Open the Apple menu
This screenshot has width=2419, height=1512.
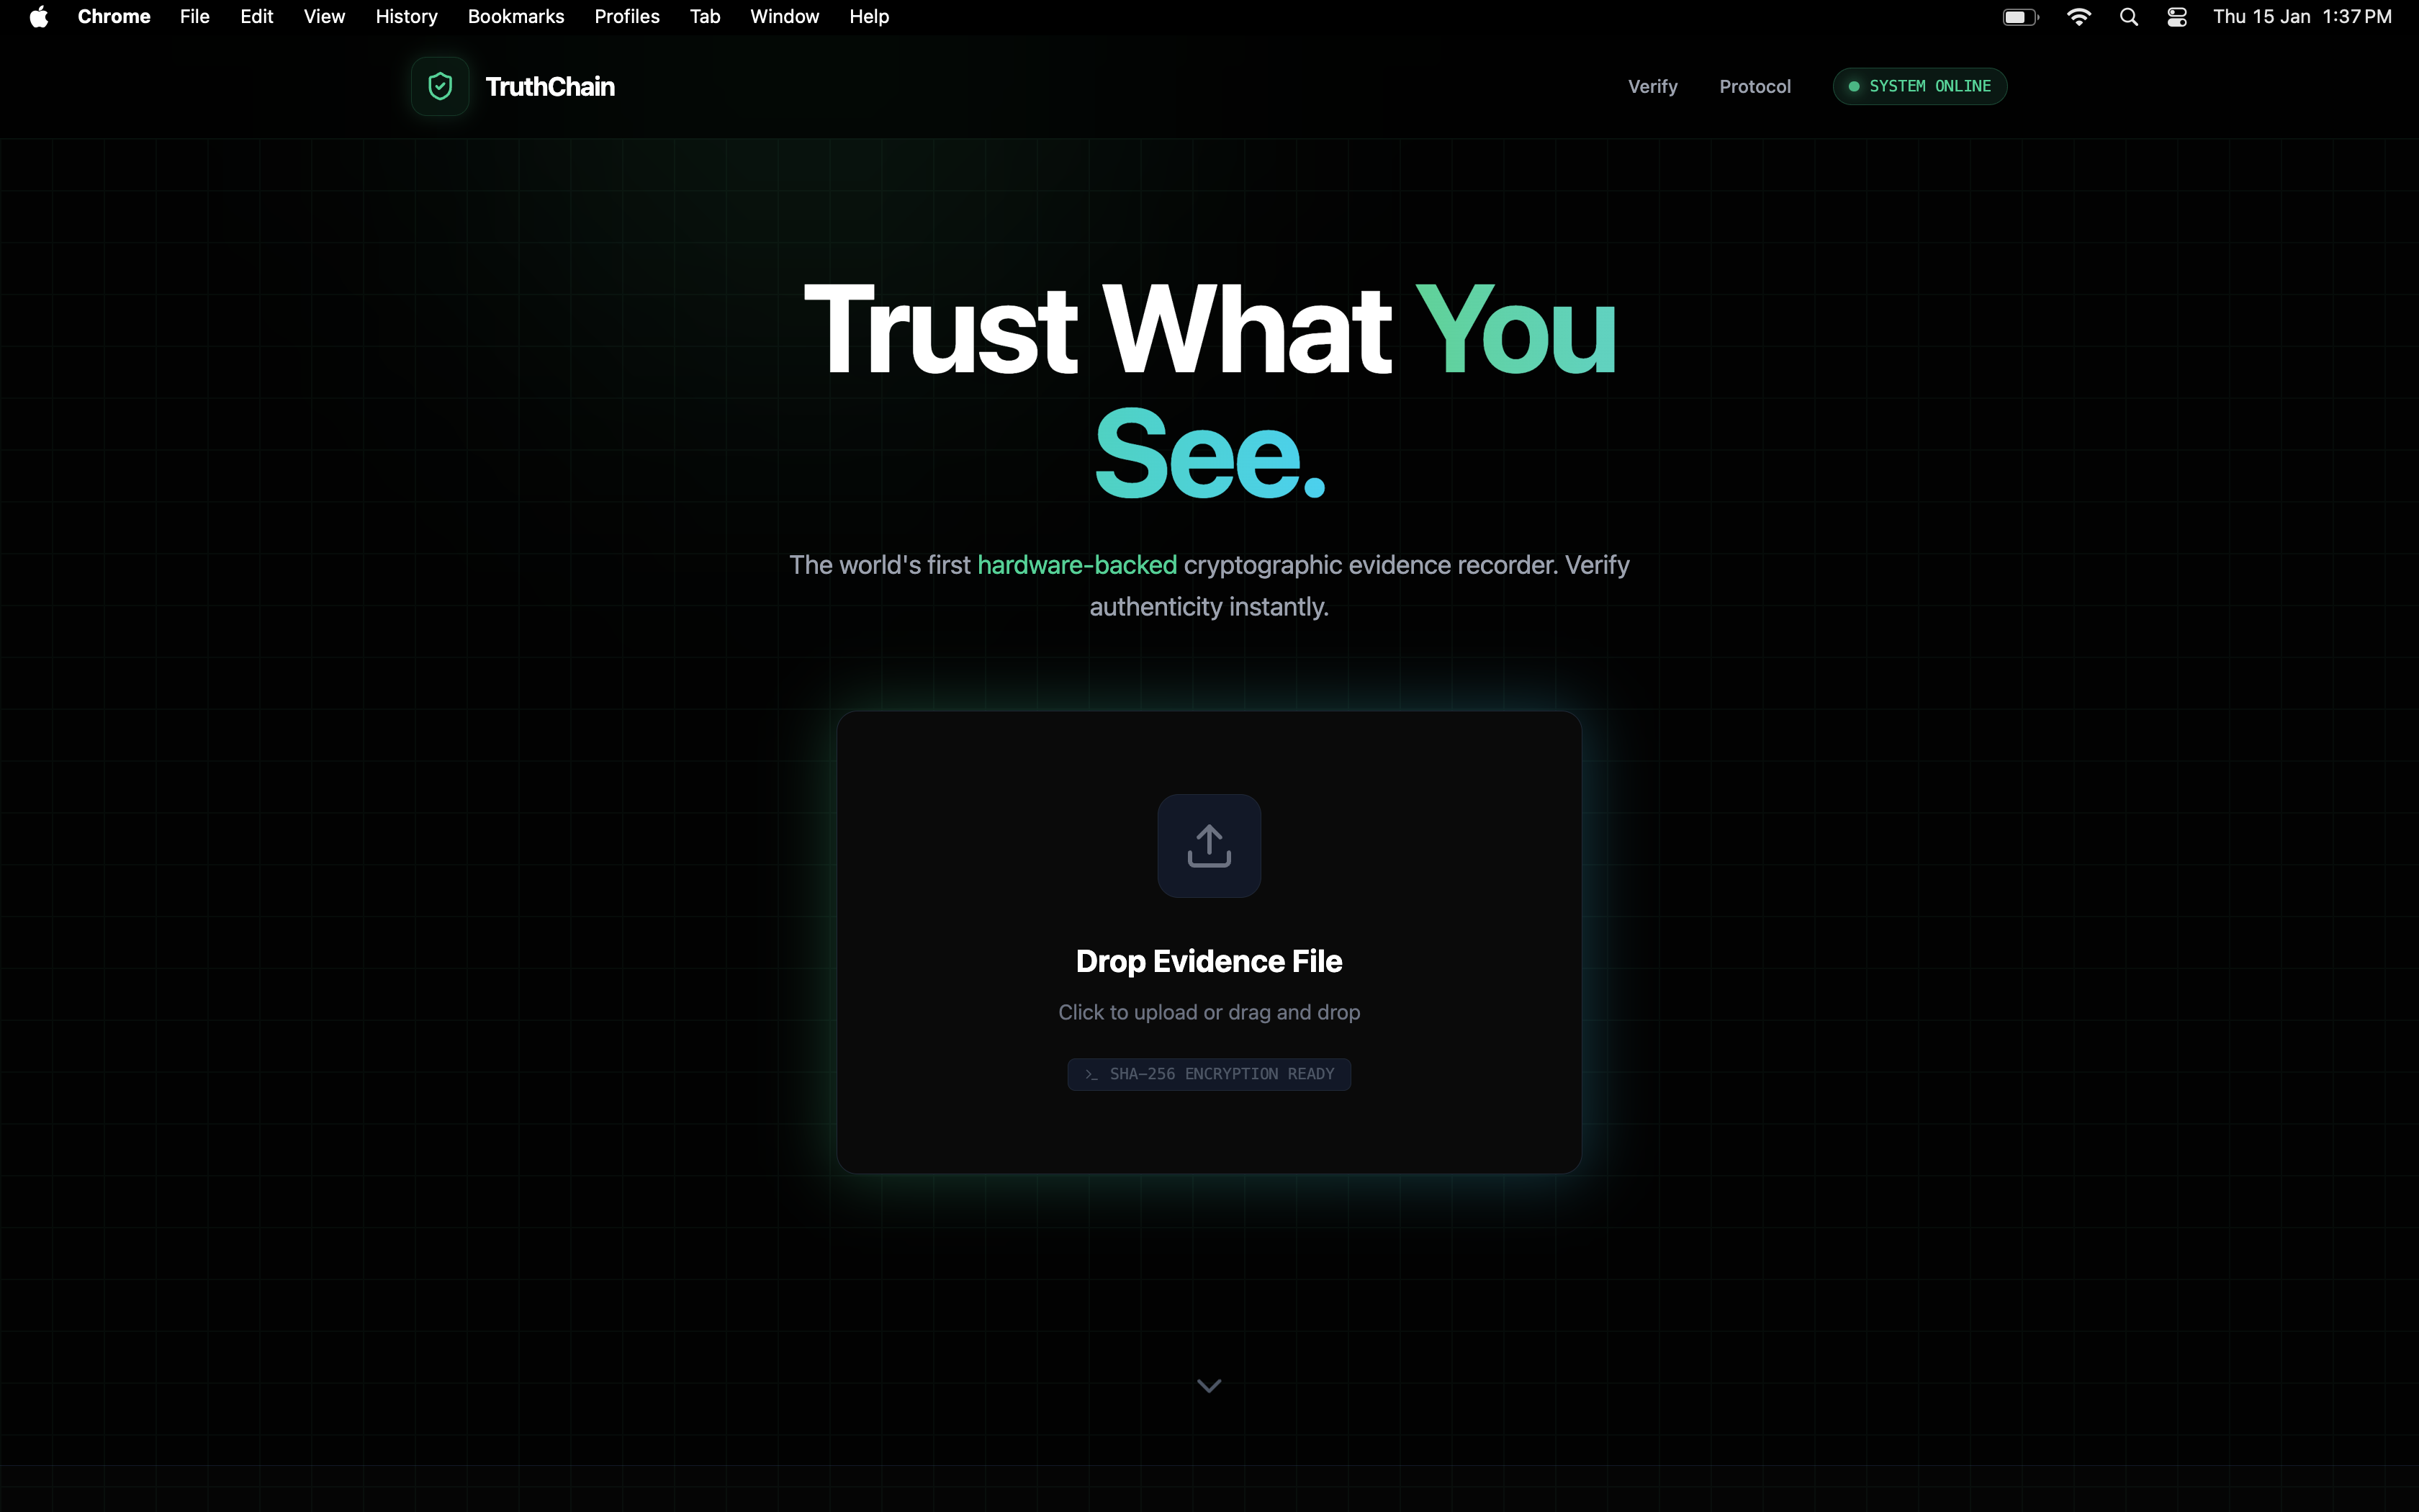point(39,17)
